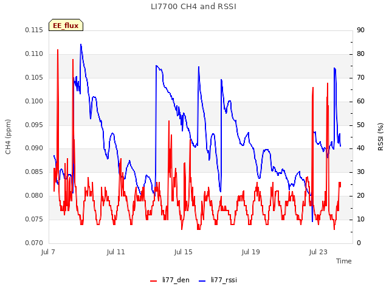Click the Jul 19 date tick label

coord(250,252)
